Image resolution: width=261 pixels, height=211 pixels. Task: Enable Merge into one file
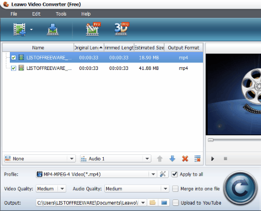[175, 188]
